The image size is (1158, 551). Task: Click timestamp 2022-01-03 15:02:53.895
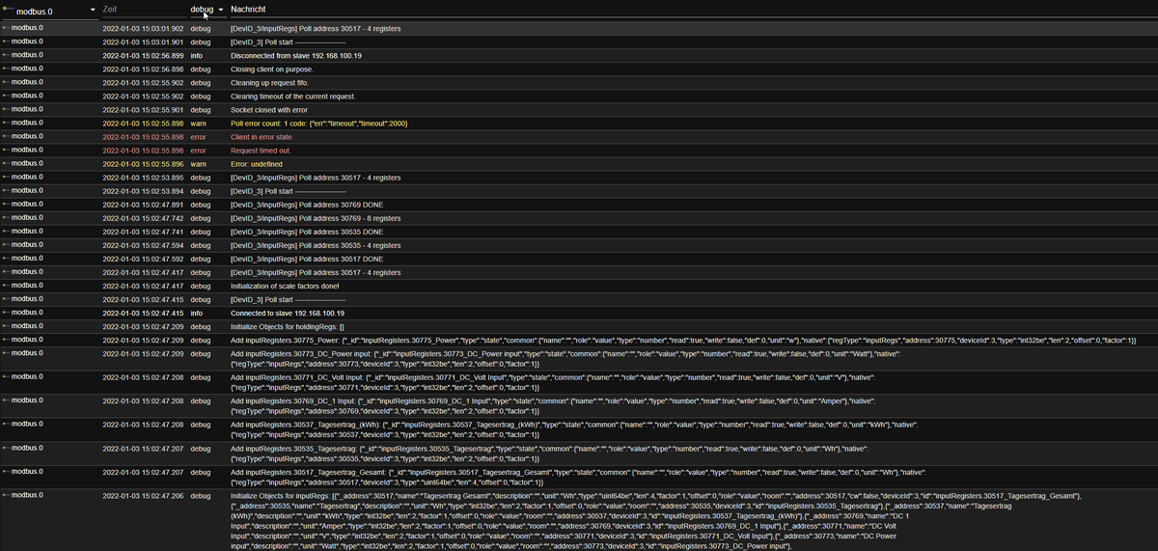[x=143, y=178]
